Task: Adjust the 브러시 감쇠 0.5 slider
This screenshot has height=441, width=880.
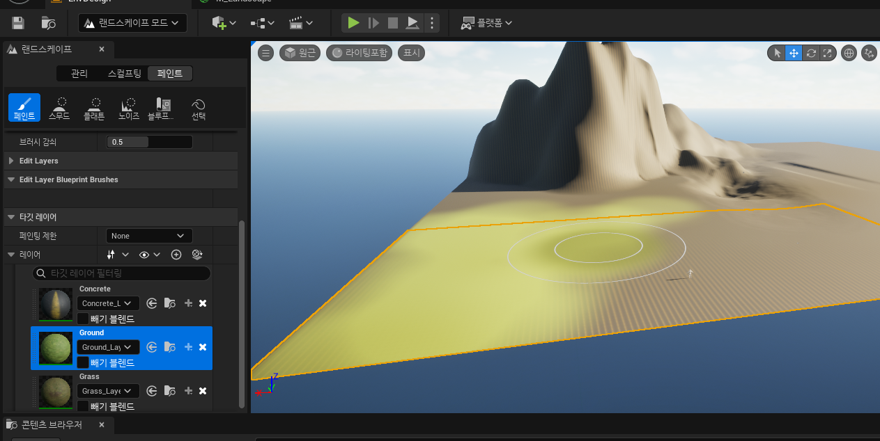Action: click(149, 142)
